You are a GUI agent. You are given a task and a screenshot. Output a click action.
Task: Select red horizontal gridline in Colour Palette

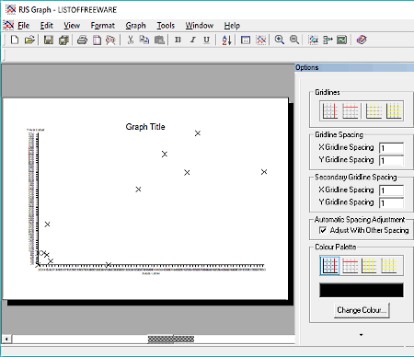pos(350,266)
